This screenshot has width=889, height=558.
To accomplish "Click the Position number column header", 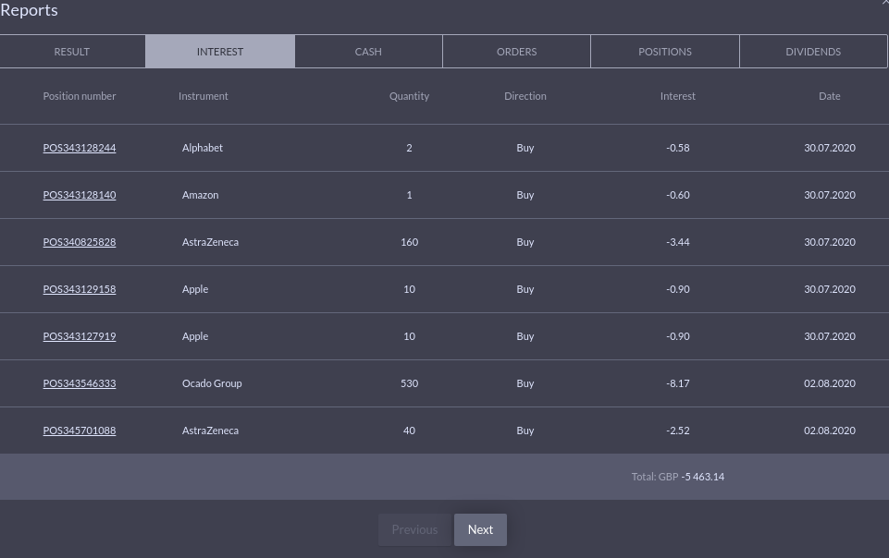I will [80, 96].
